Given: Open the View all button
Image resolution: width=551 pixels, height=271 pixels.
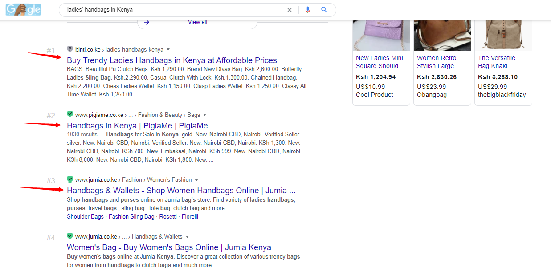Looking at the screenshot, I should [x=197, y=22].
